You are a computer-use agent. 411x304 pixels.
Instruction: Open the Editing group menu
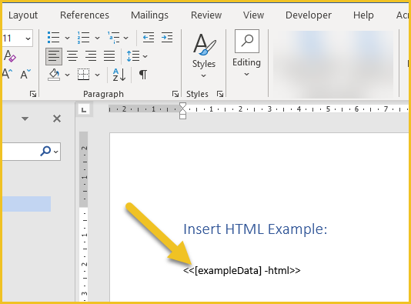[x=246, y=53]
